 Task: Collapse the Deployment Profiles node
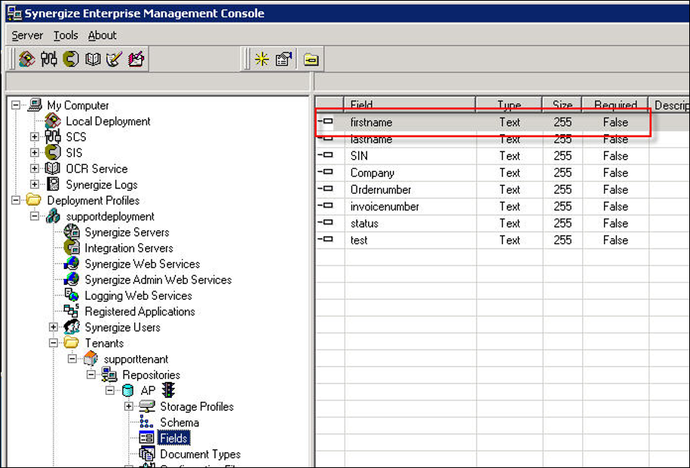coord(16,200)
